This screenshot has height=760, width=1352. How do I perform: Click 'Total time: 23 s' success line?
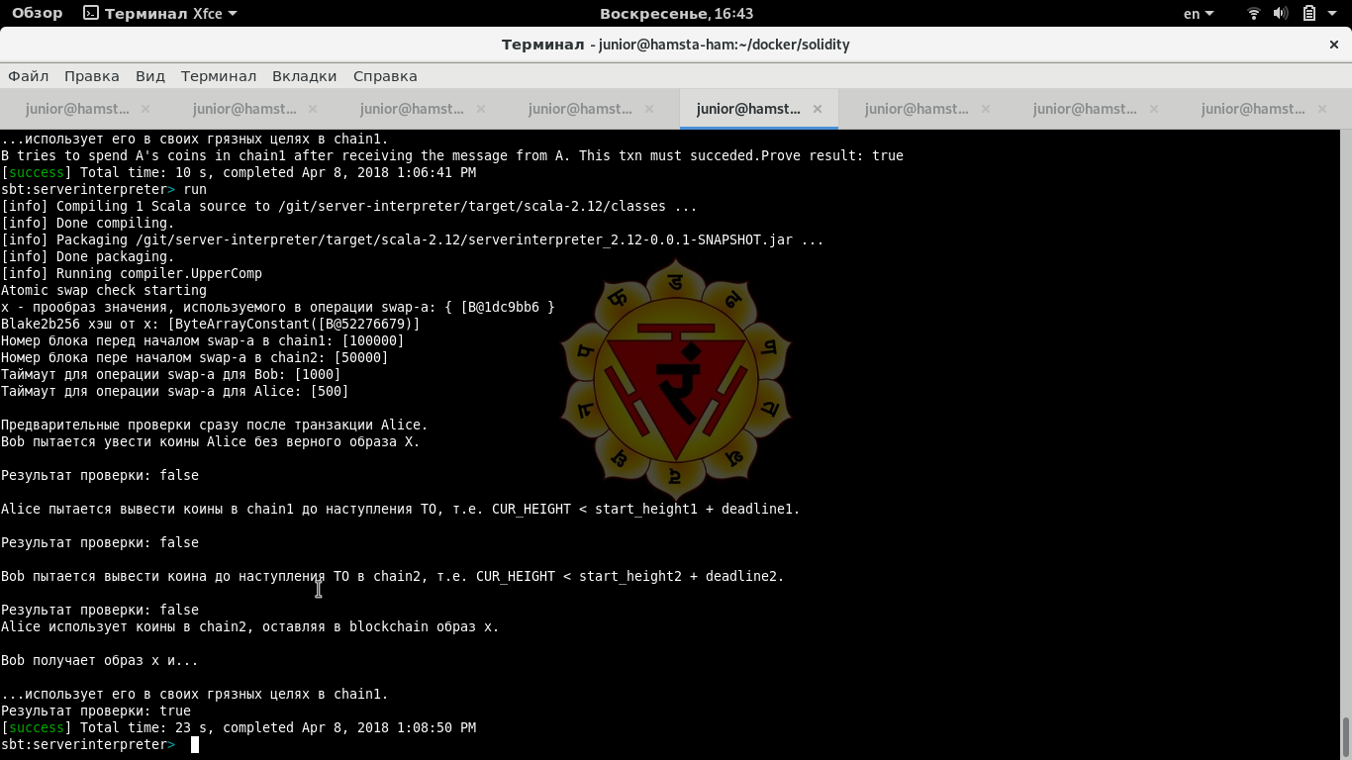239,727
